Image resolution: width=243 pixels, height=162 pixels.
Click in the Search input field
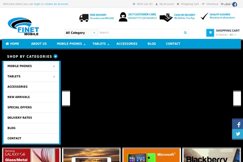click(x=140, y=33)
